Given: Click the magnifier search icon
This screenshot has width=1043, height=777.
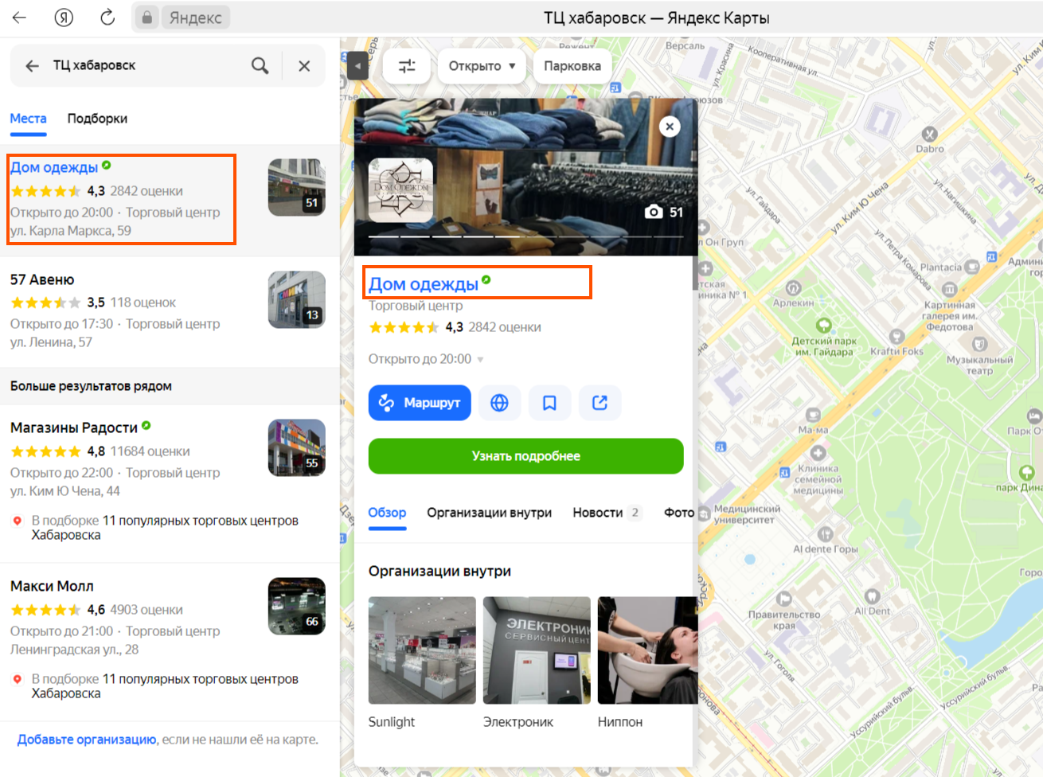Looking at the screenshot, I should pyautogui.click(x=260, y=65).
